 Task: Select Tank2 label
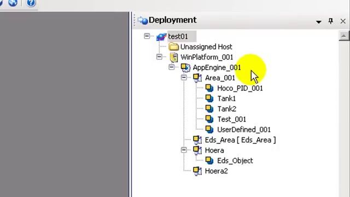(227, 109)
